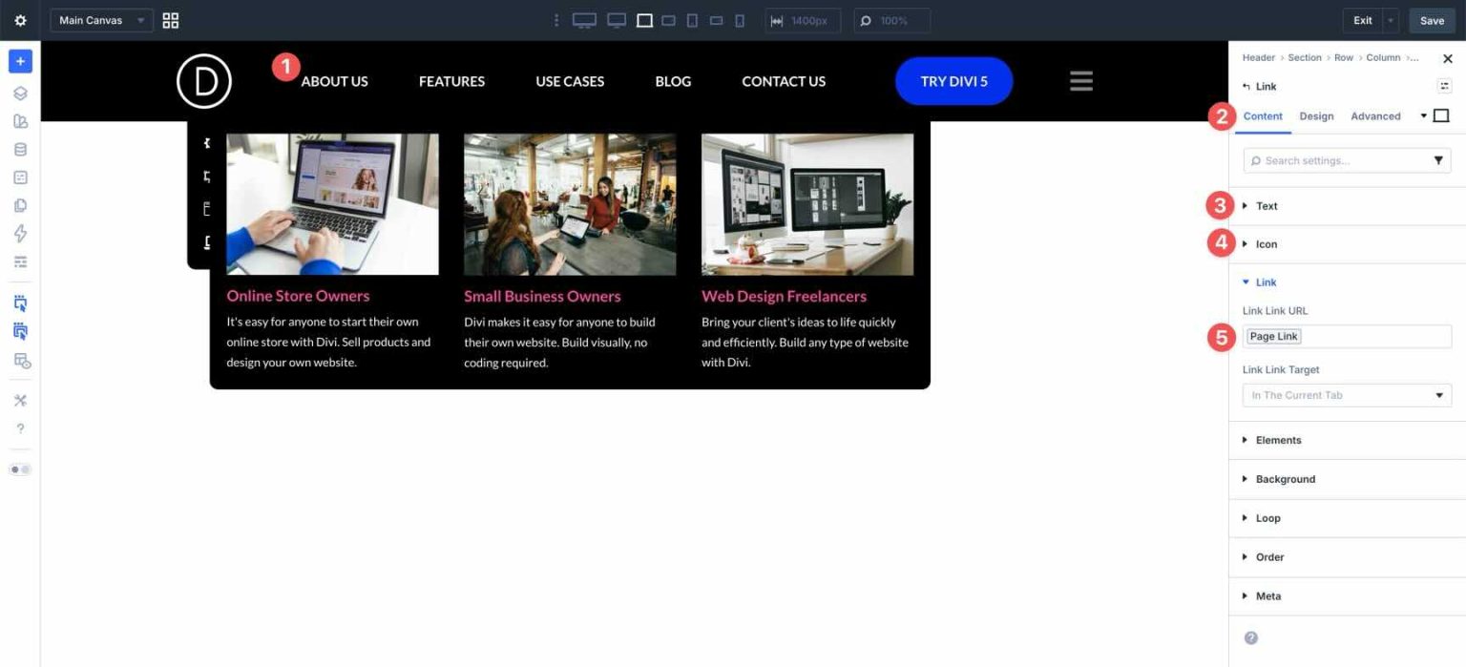Screen dimensions: 1466x667
Task: Click the TRY DIVI 5 button
Action: (x=953, y=81)
